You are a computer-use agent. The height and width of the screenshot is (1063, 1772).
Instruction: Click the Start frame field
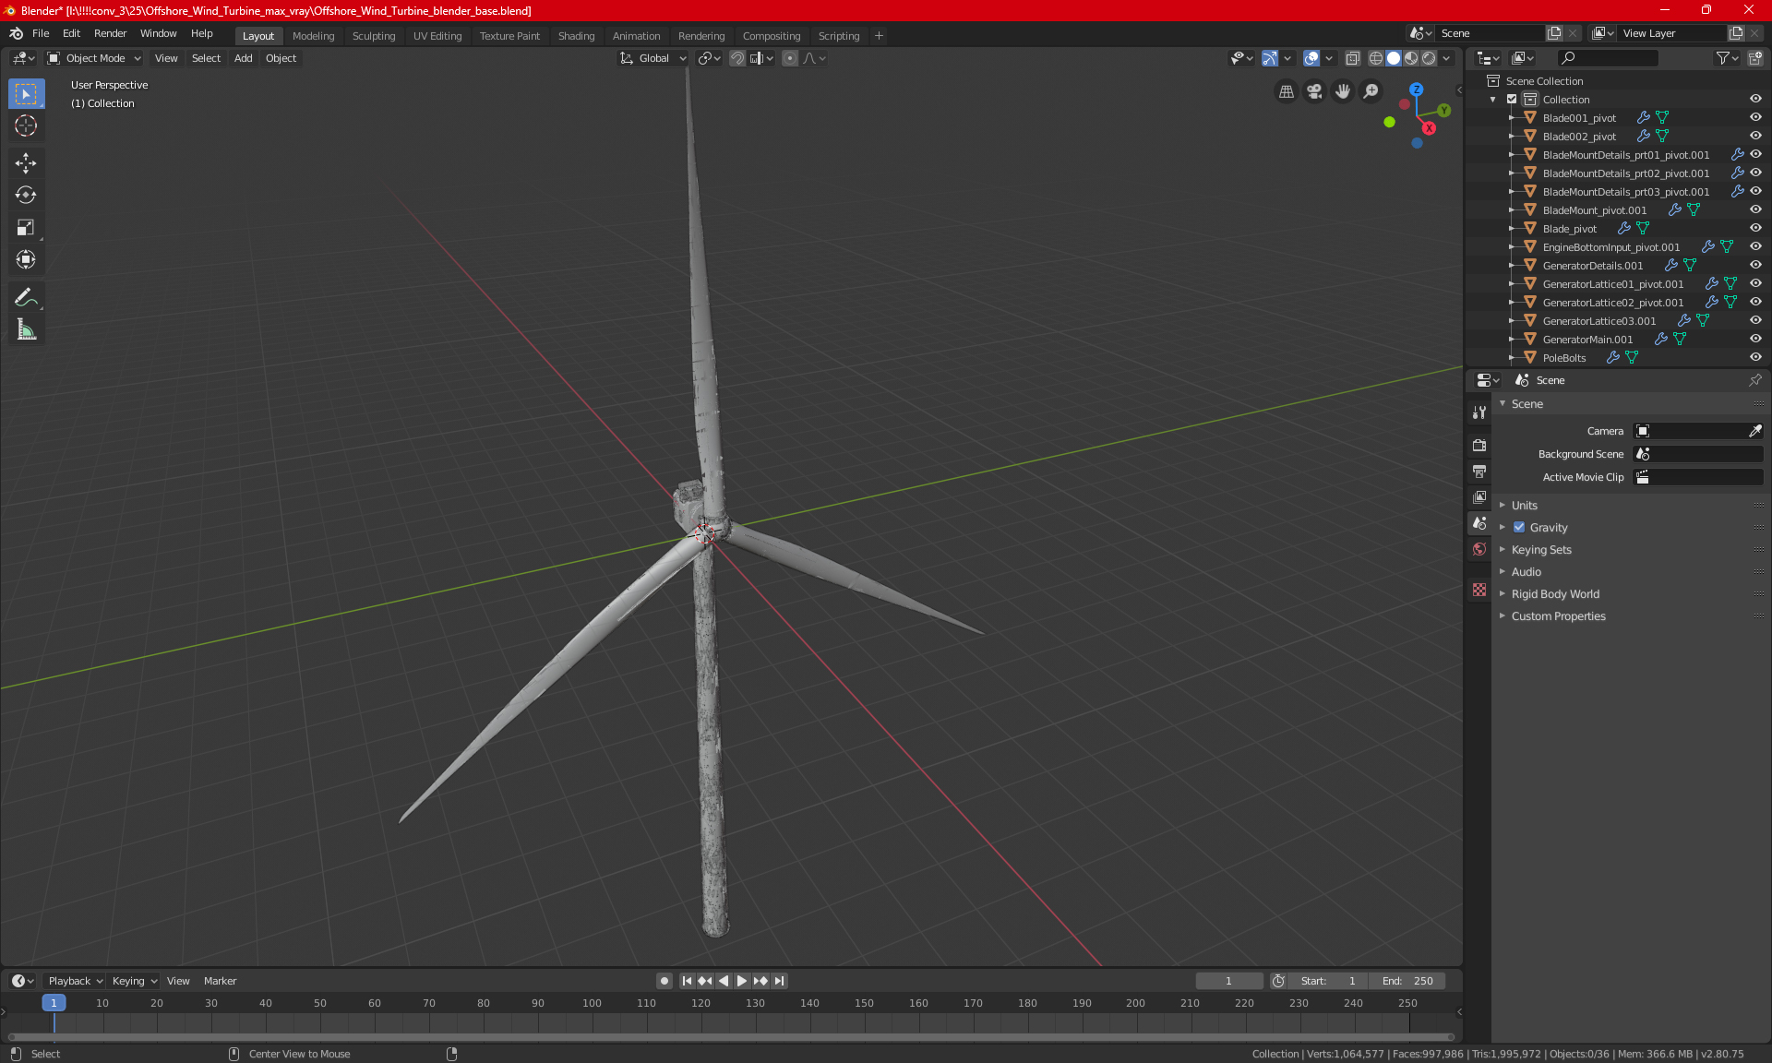point(1328,981)
